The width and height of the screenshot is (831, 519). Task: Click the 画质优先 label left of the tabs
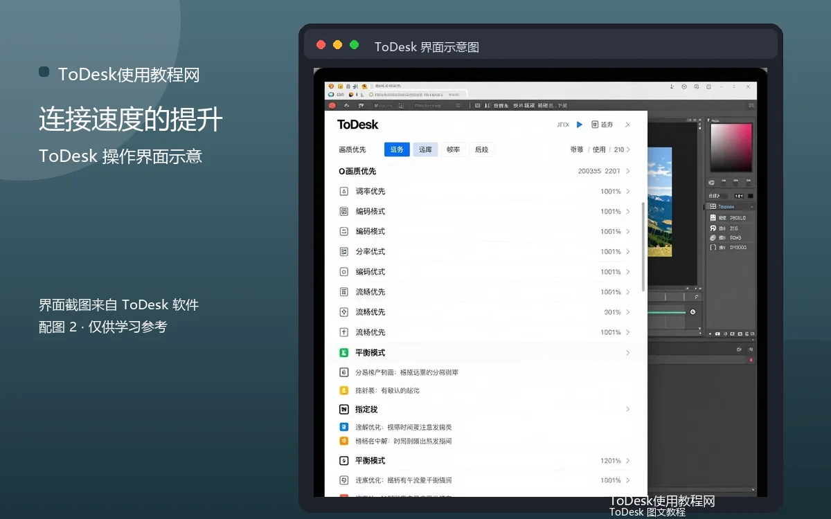(x=352, y=149)
